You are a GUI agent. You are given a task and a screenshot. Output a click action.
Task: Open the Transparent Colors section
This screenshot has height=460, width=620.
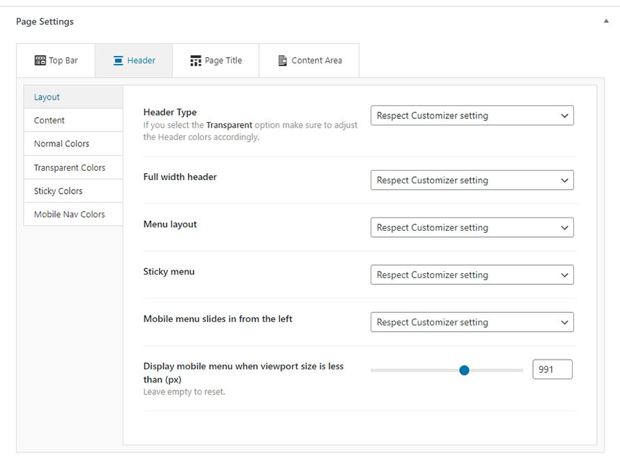[x=73, y=168]
